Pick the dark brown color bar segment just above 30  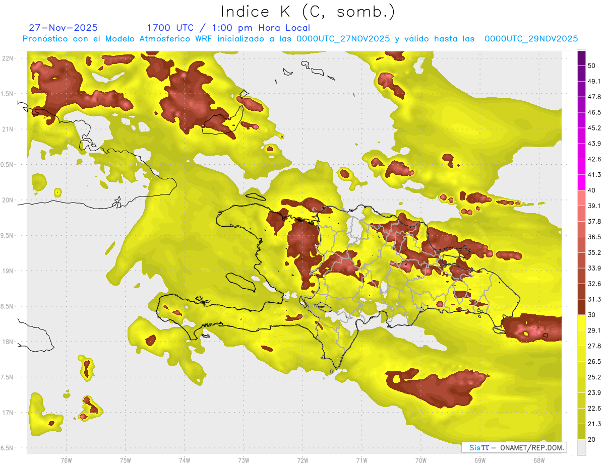[x=581, y=307]
